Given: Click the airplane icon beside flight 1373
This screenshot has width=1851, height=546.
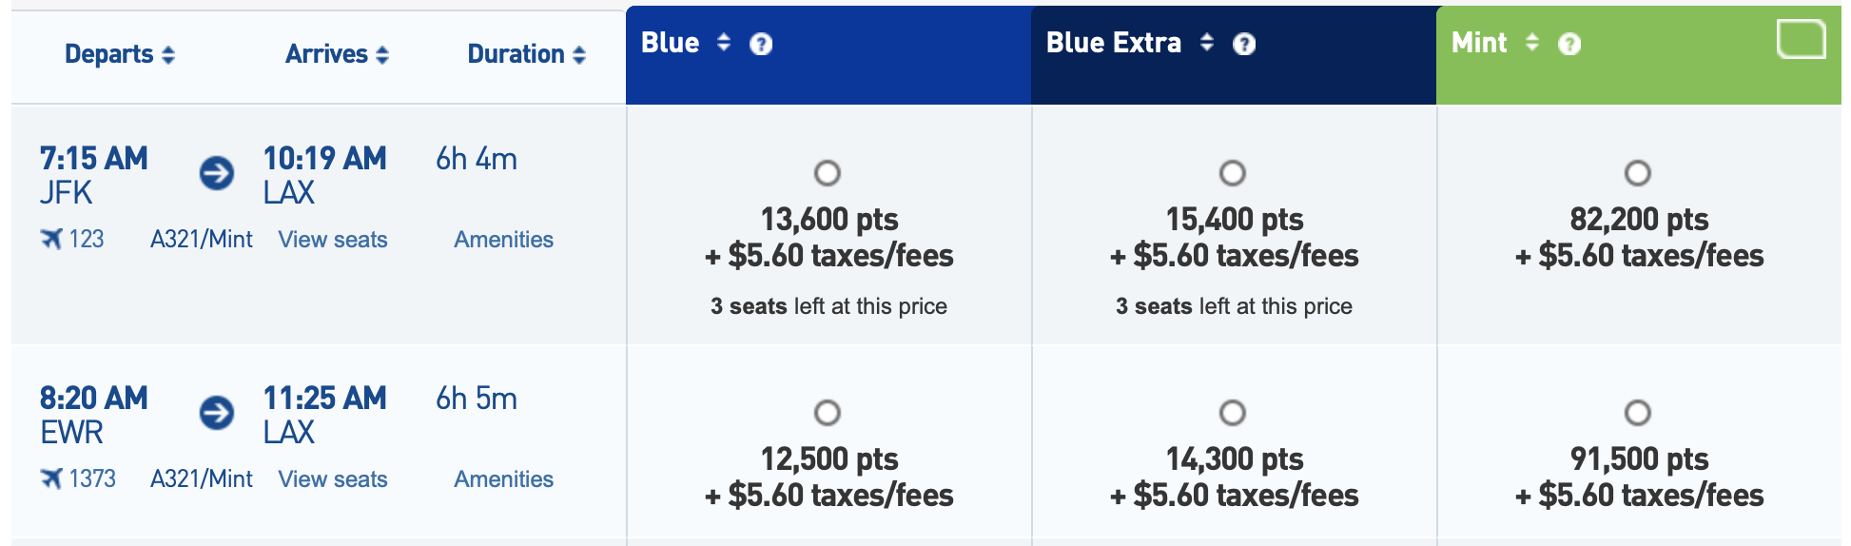Looking at the screenshot, I should (51, 478).
